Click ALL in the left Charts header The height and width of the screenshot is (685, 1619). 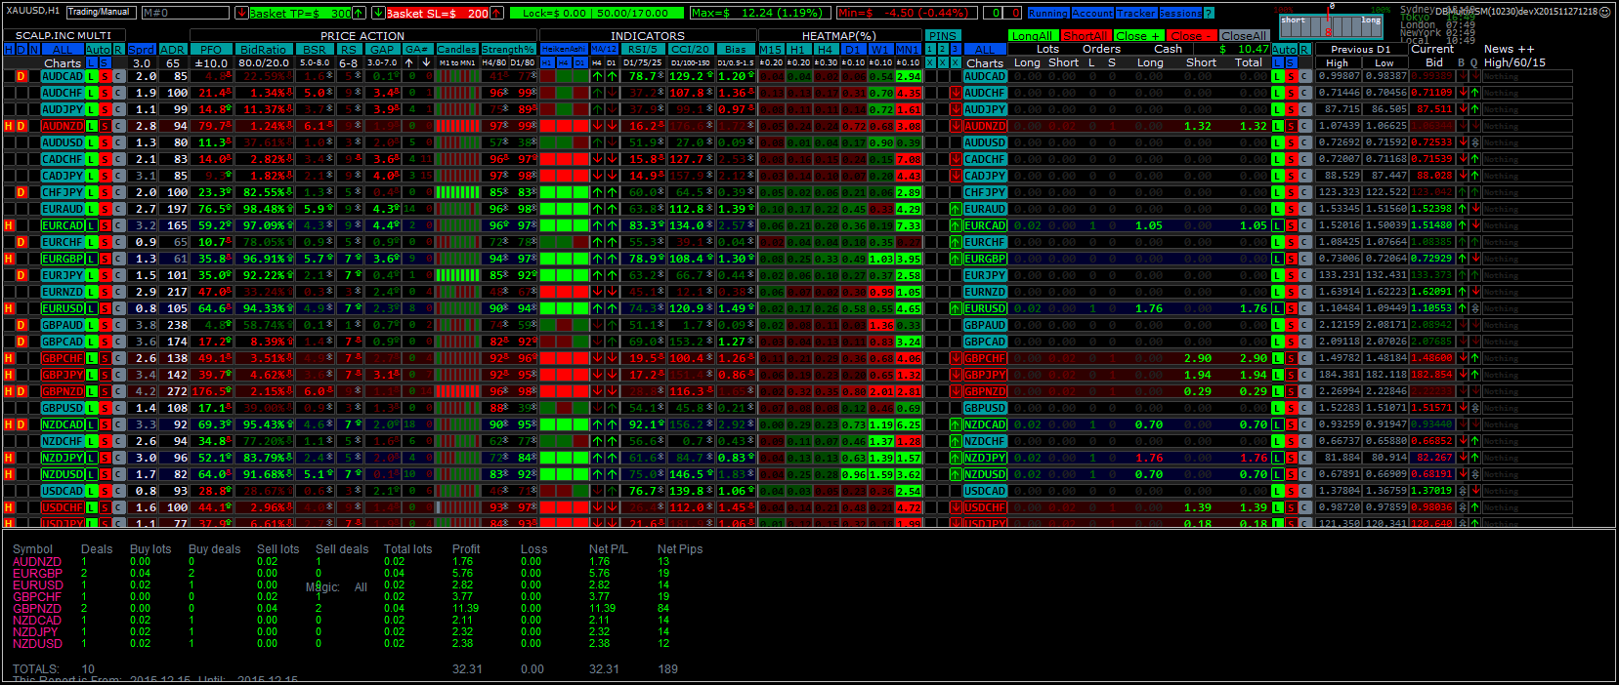(63, 49)
